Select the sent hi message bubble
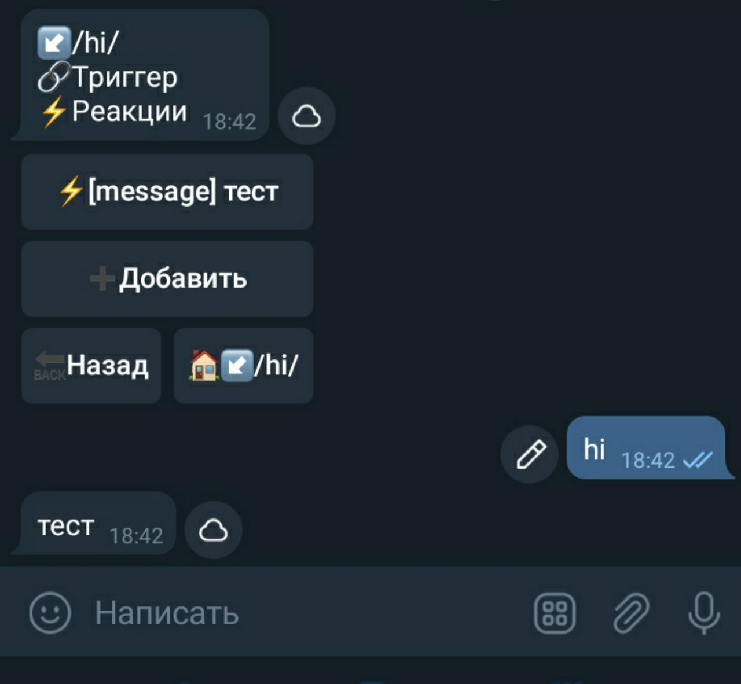The image size is (741, 684). click(647, 447)
